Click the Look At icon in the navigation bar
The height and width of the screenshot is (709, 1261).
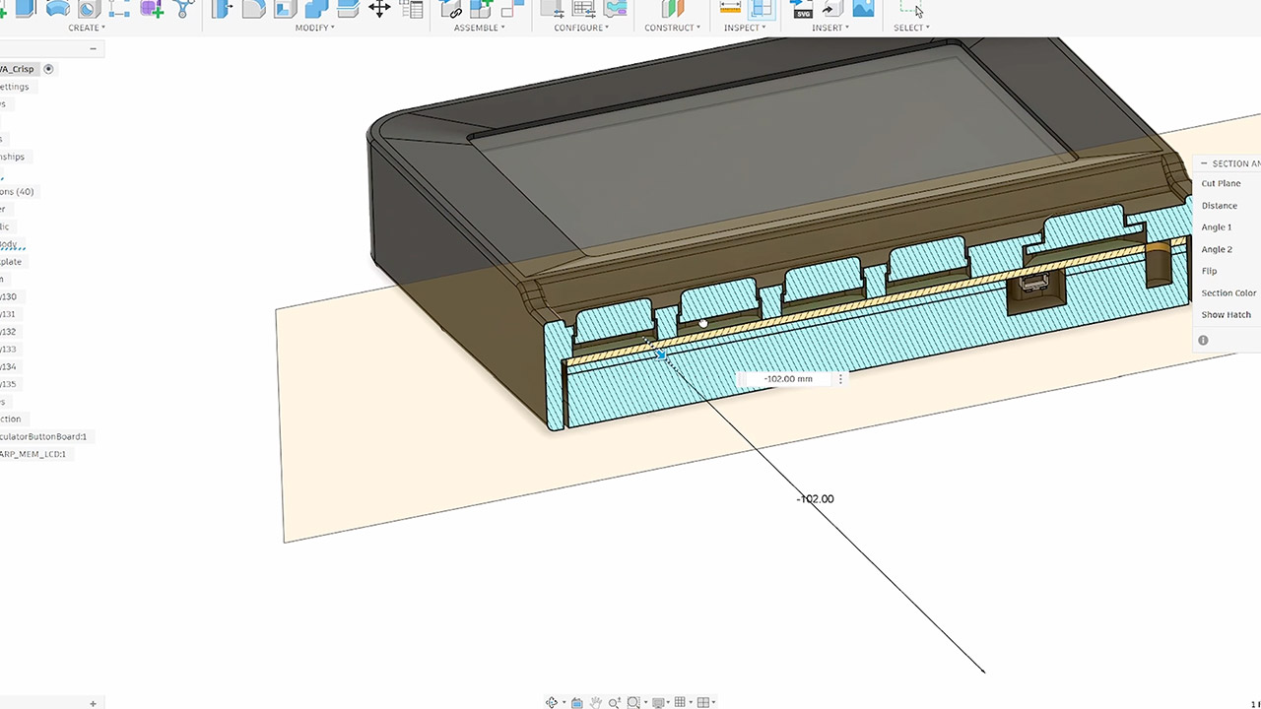(x=577, y=702)
